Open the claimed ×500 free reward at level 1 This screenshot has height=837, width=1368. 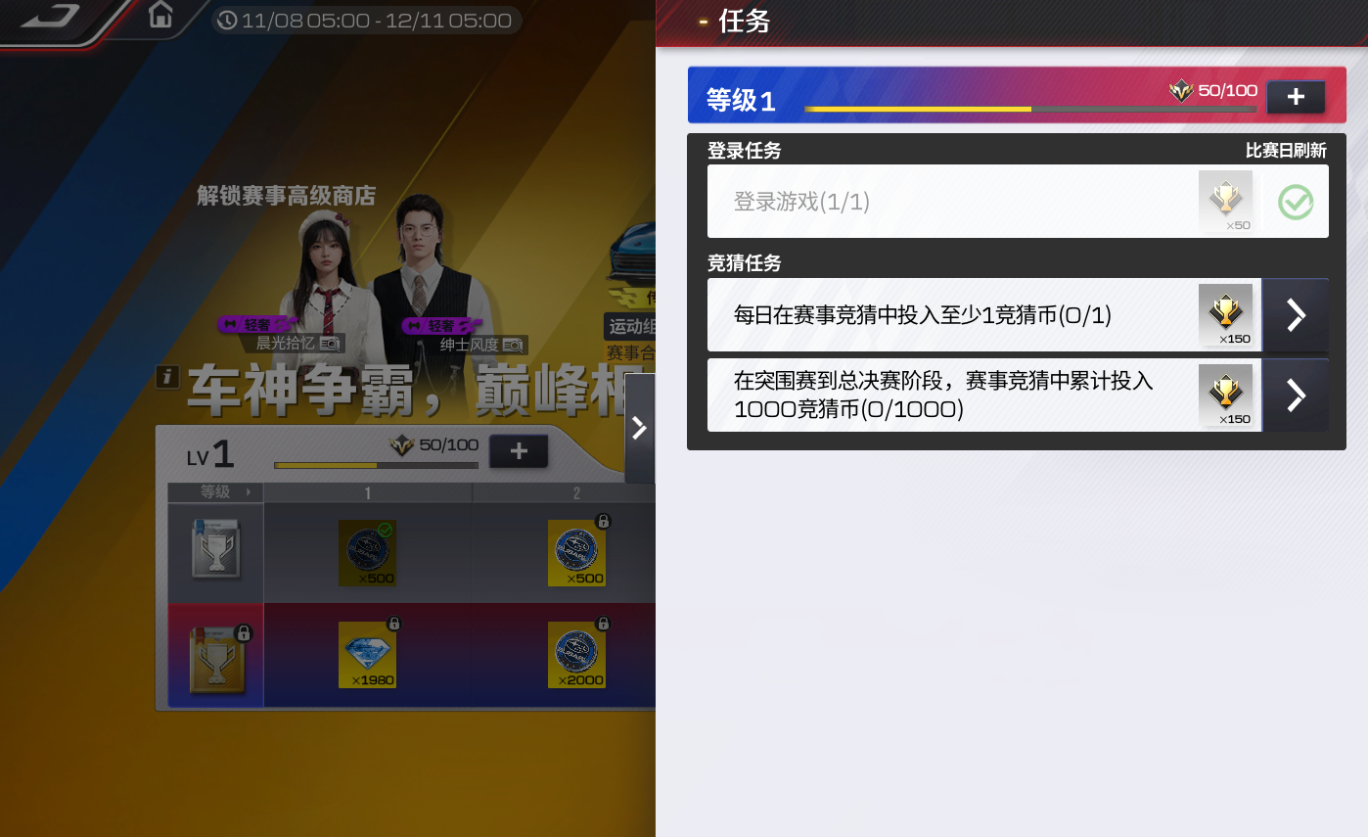tap(367, 553)
